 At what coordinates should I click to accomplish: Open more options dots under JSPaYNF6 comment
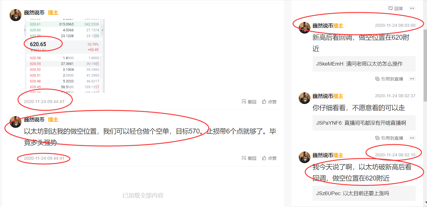412,138
